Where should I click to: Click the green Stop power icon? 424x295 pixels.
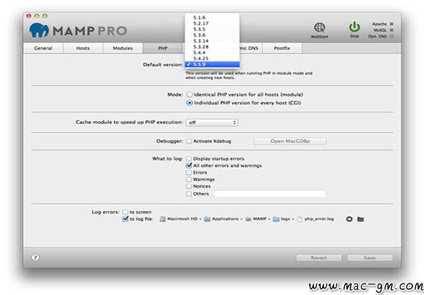pyautogui.click(x=354, y=27)
